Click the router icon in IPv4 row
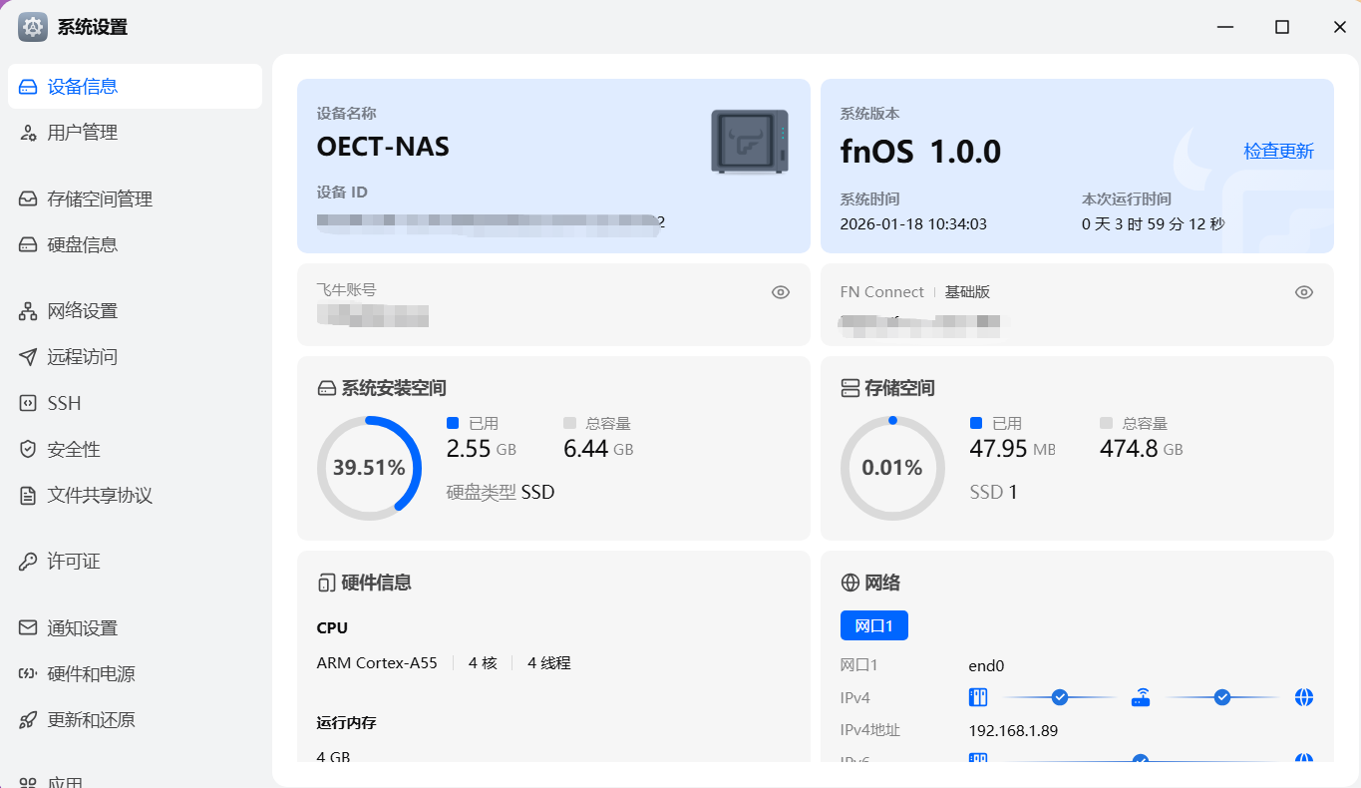The width and height of the screenshot is (1361, 788). click(x=1141, y=697)
